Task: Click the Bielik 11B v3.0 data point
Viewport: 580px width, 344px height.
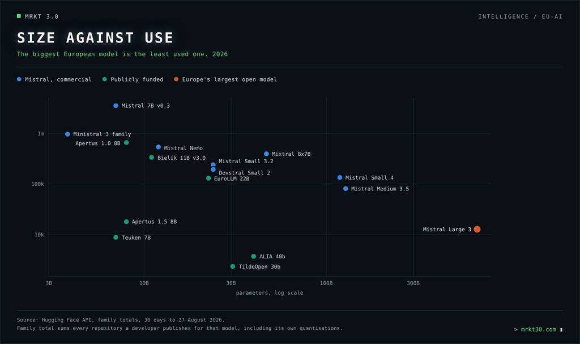Action: tap(152, 158)
